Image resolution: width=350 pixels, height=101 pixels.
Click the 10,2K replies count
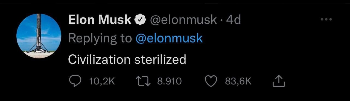coord(102,81)
